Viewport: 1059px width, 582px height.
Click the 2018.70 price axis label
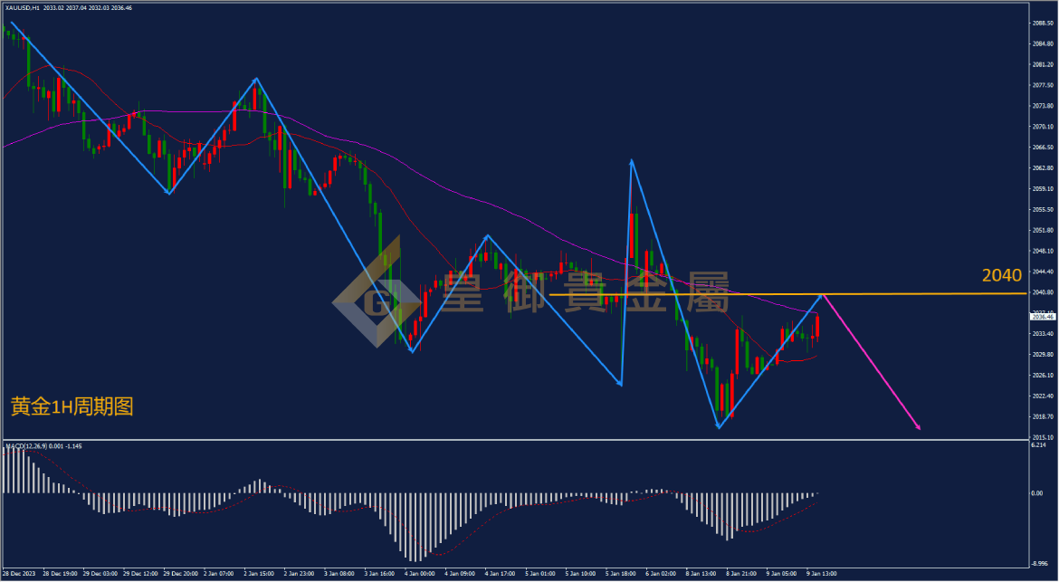pos(1042,416)
